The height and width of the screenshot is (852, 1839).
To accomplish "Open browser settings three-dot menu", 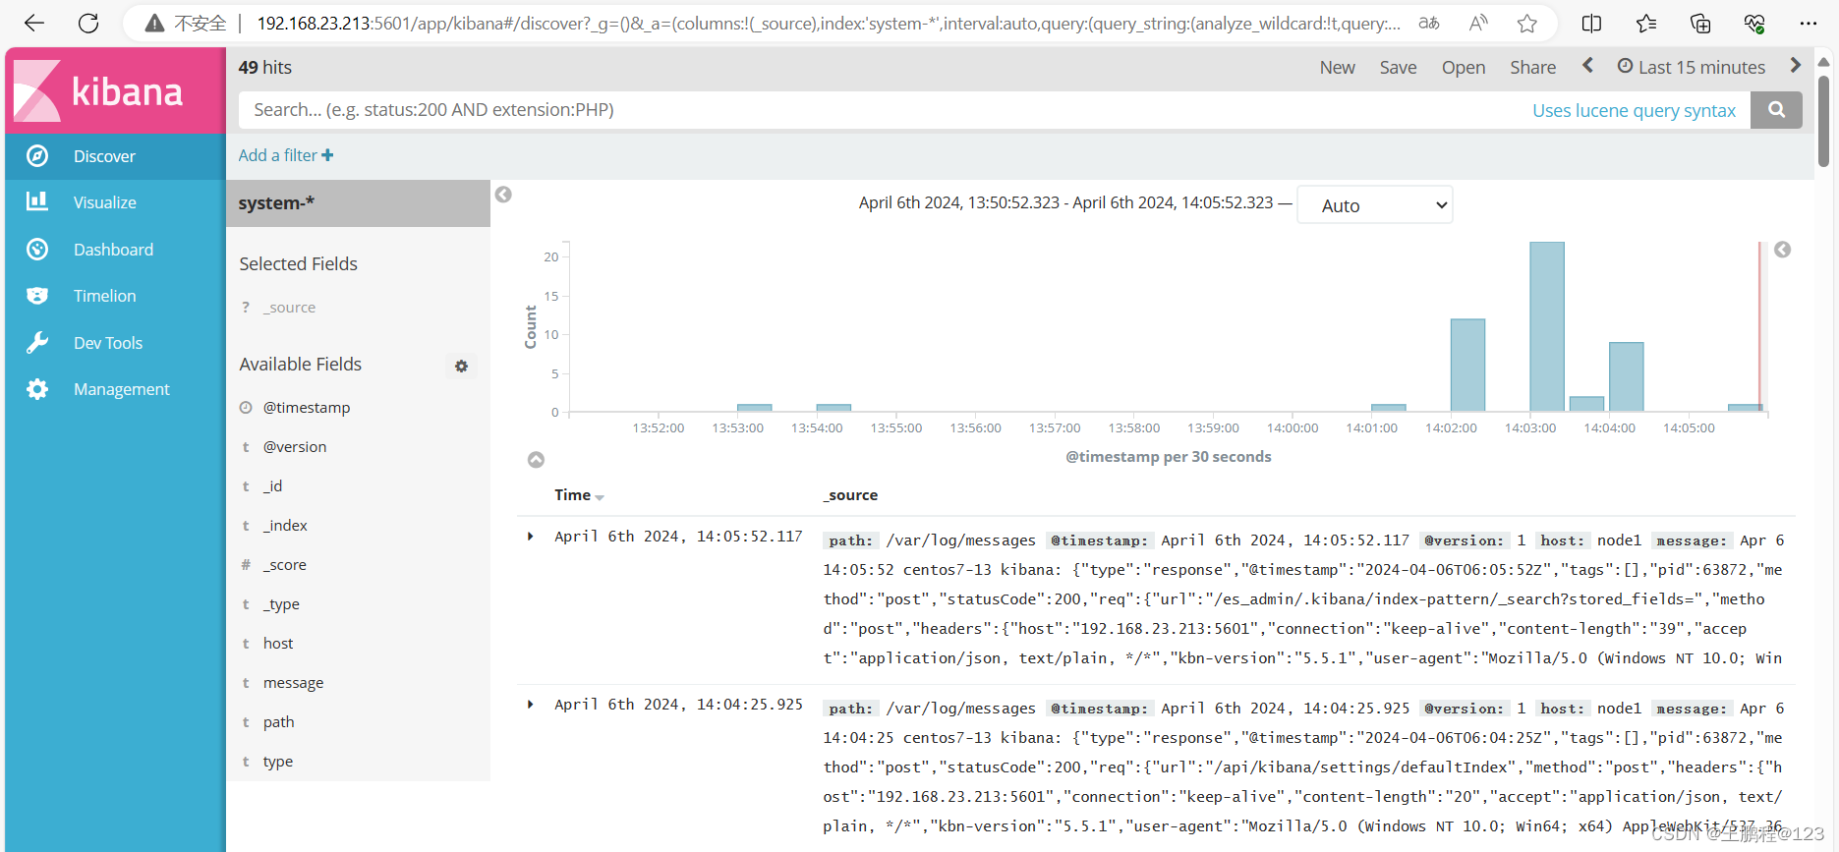I will (1809, 23).
